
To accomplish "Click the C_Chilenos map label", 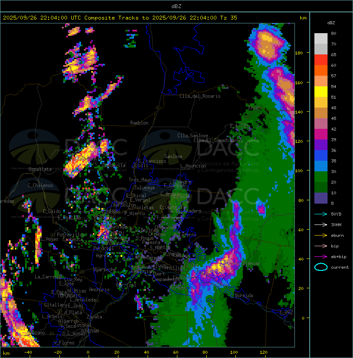I will (40, 185).
